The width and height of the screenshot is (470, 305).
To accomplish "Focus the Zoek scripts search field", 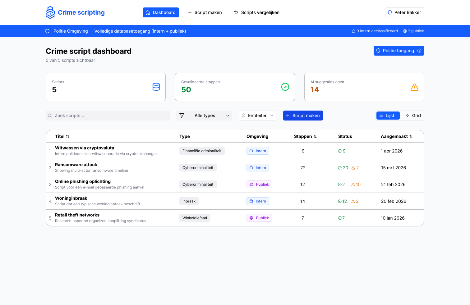I will point(108,116).
